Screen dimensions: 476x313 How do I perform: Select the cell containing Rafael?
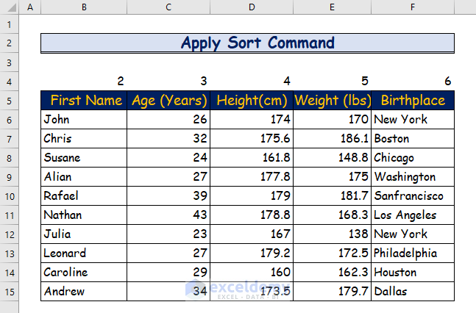[84, 196]
